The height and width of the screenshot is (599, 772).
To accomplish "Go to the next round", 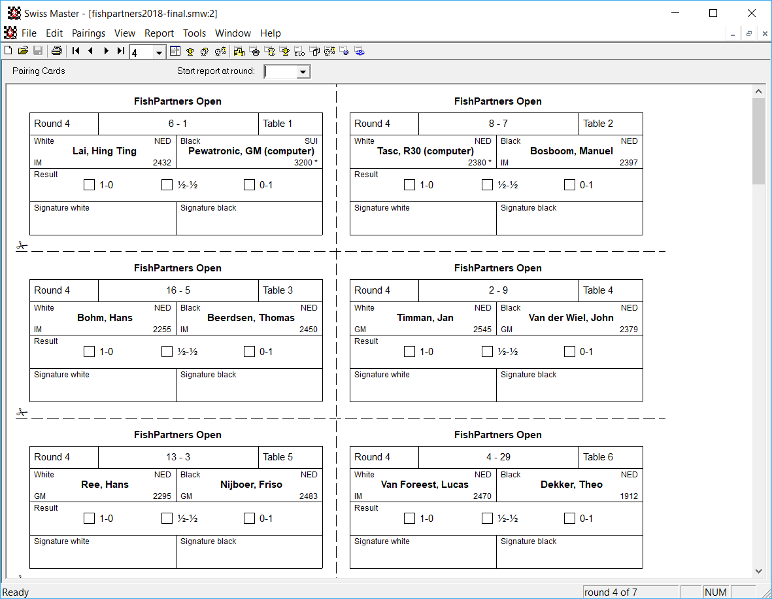I will pos(106,51).
